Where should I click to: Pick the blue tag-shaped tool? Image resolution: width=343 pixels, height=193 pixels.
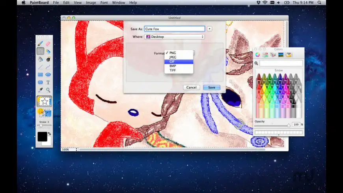(x=48, y=51)
